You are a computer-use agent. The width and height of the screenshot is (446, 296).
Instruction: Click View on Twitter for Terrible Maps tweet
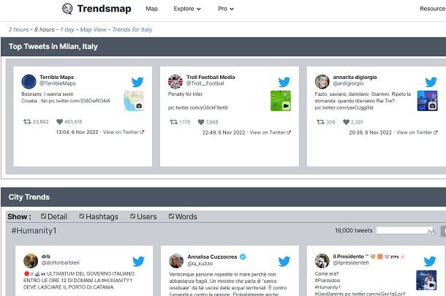pos(124,132)
